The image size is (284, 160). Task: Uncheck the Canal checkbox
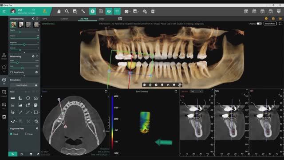coord(11,134)
